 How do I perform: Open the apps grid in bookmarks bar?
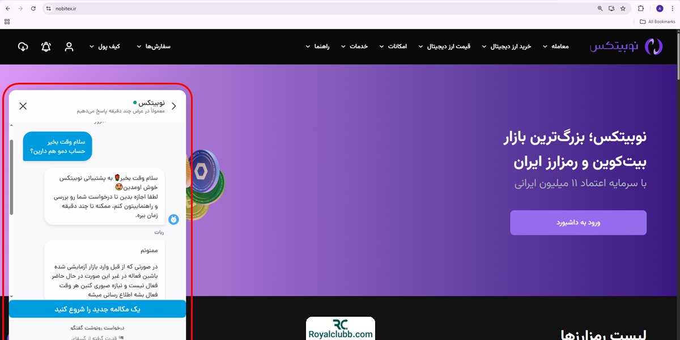7,22
